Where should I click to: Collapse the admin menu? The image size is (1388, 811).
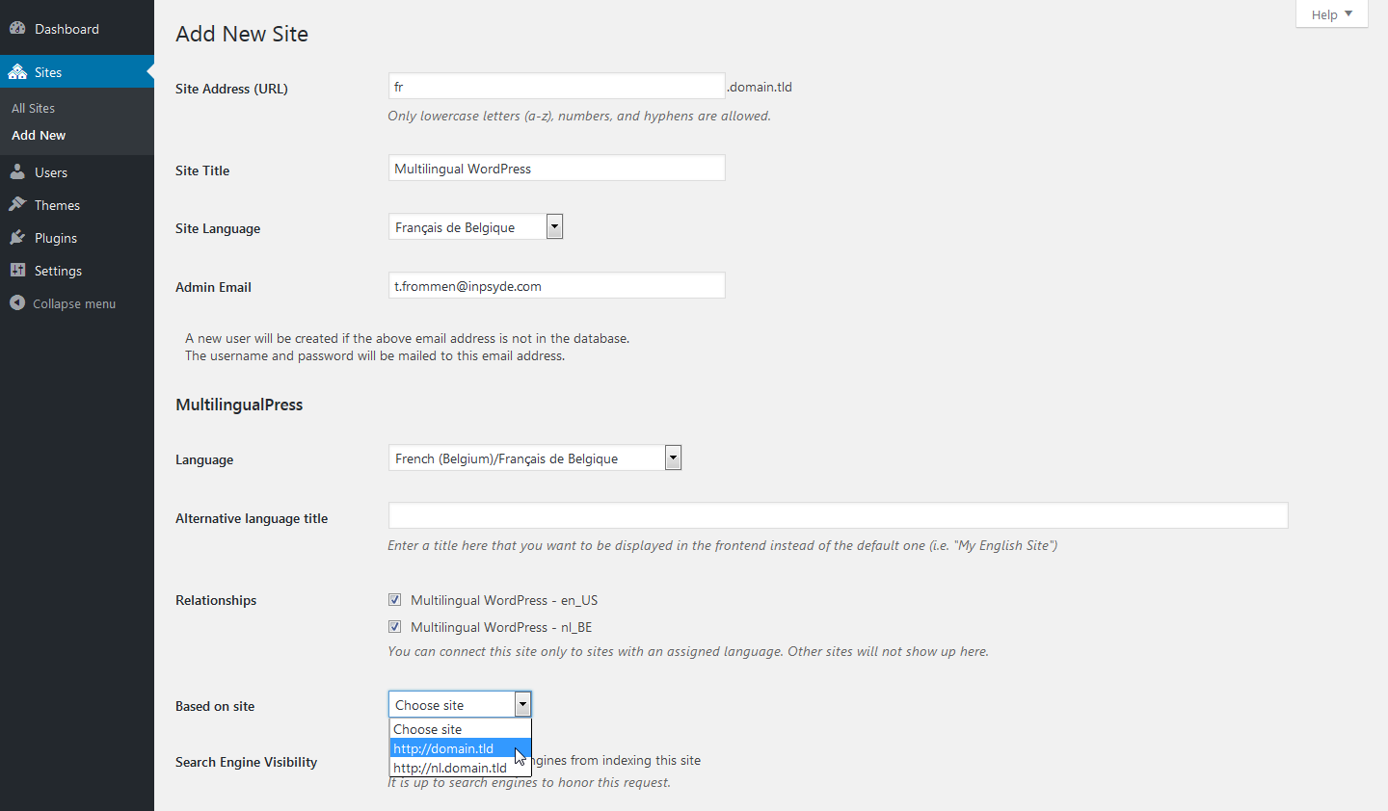click(x=17, y=302)
